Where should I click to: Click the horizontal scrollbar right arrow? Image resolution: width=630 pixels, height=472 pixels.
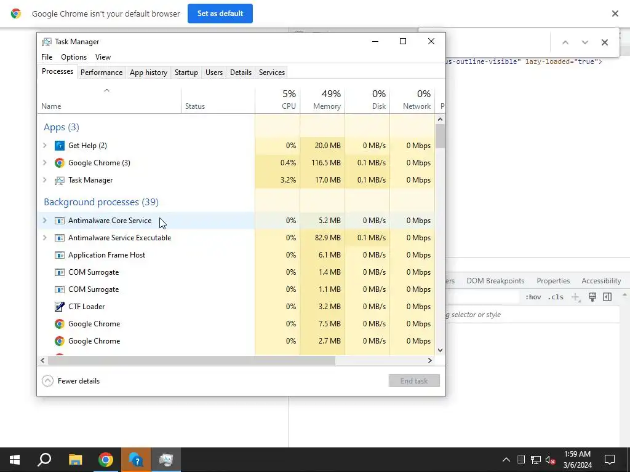tap(430, 360)
